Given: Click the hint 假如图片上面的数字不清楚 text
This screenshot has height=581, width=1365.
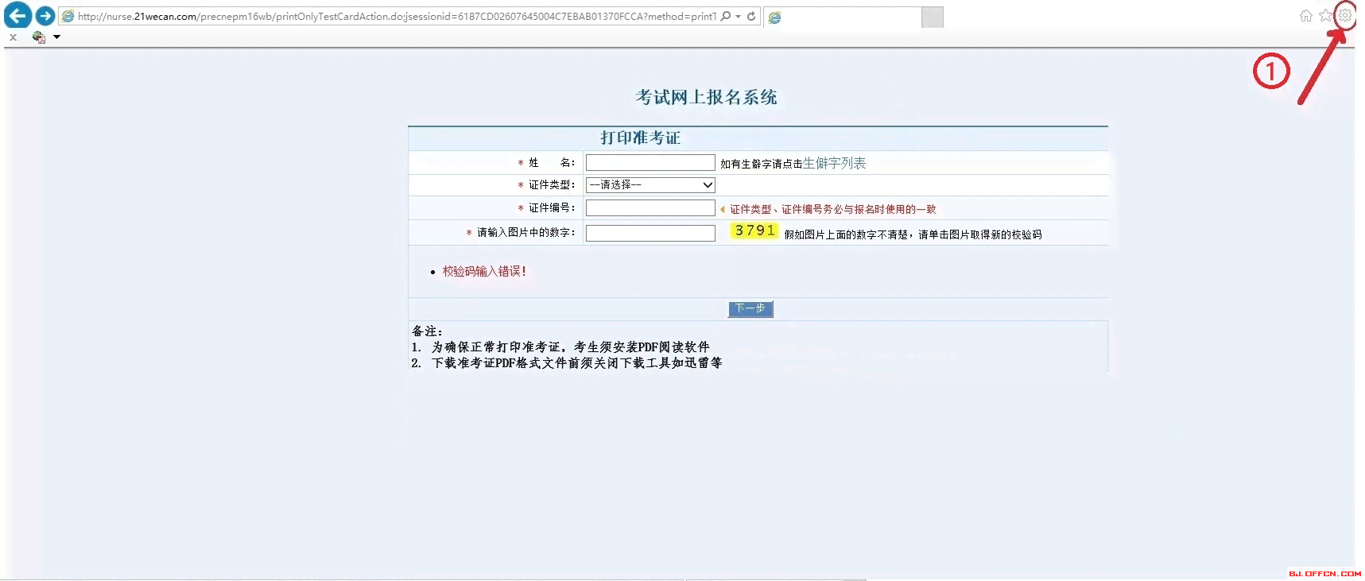Looking at the screenshot, I should tap(913, 234).
